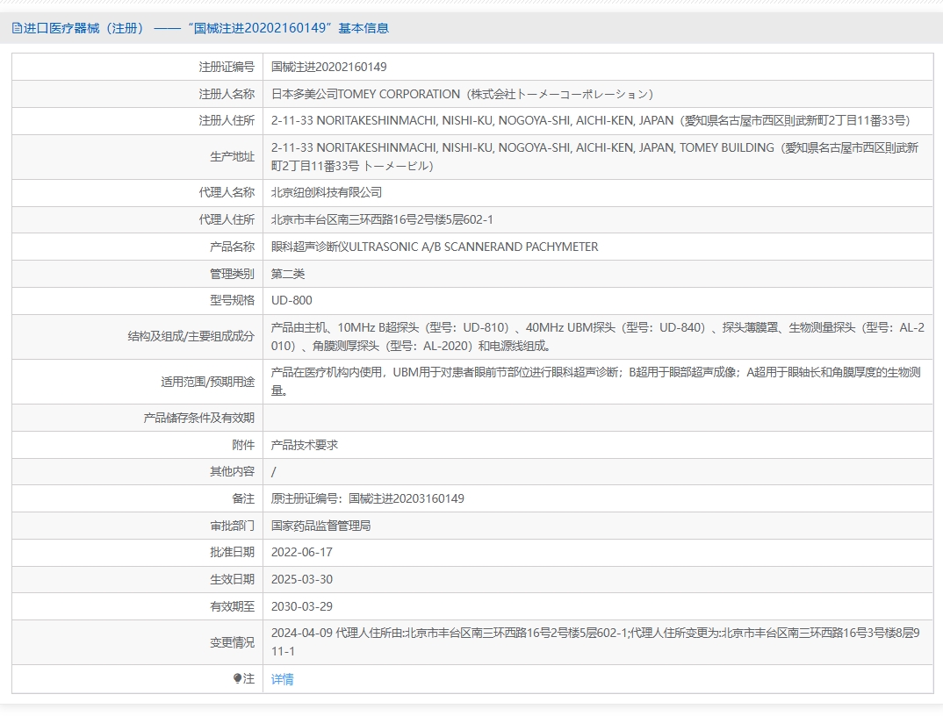Click the 代理人住所 label
Viewport: 943px width, 716px height.
[x=227, y=220]
